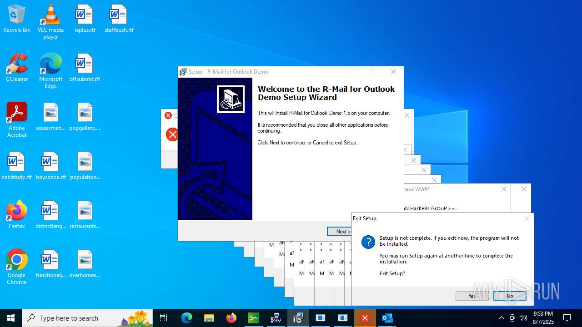This screenshot has height=327, width=582.
Task: Close the W0rM message window
Action: [x=503, y=189]
